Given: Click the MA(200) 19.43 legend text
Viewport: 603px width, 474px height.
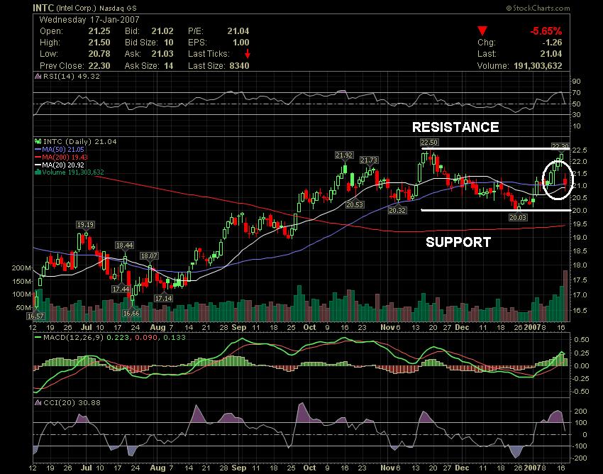Looking at the screenshot, I should 65,157.
